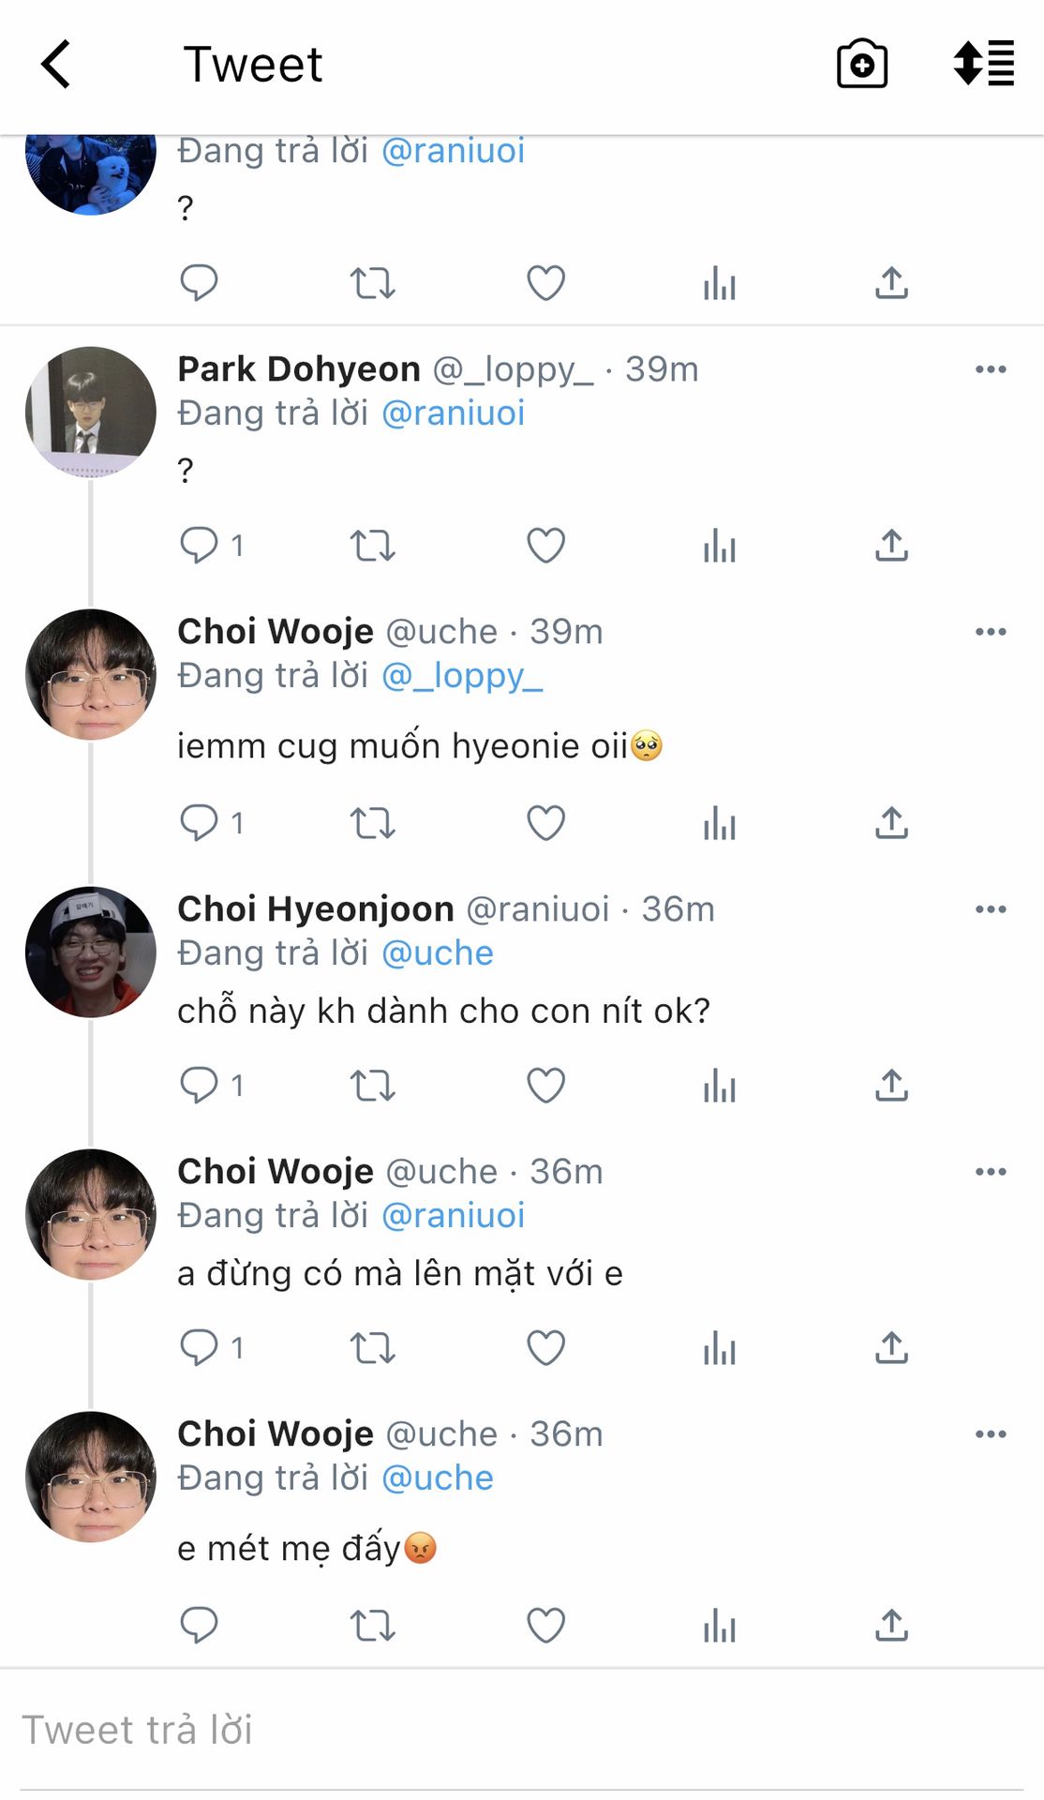Retweet the "iemm cug muốn hyeonie" tweet

click(x=372, y=822)
